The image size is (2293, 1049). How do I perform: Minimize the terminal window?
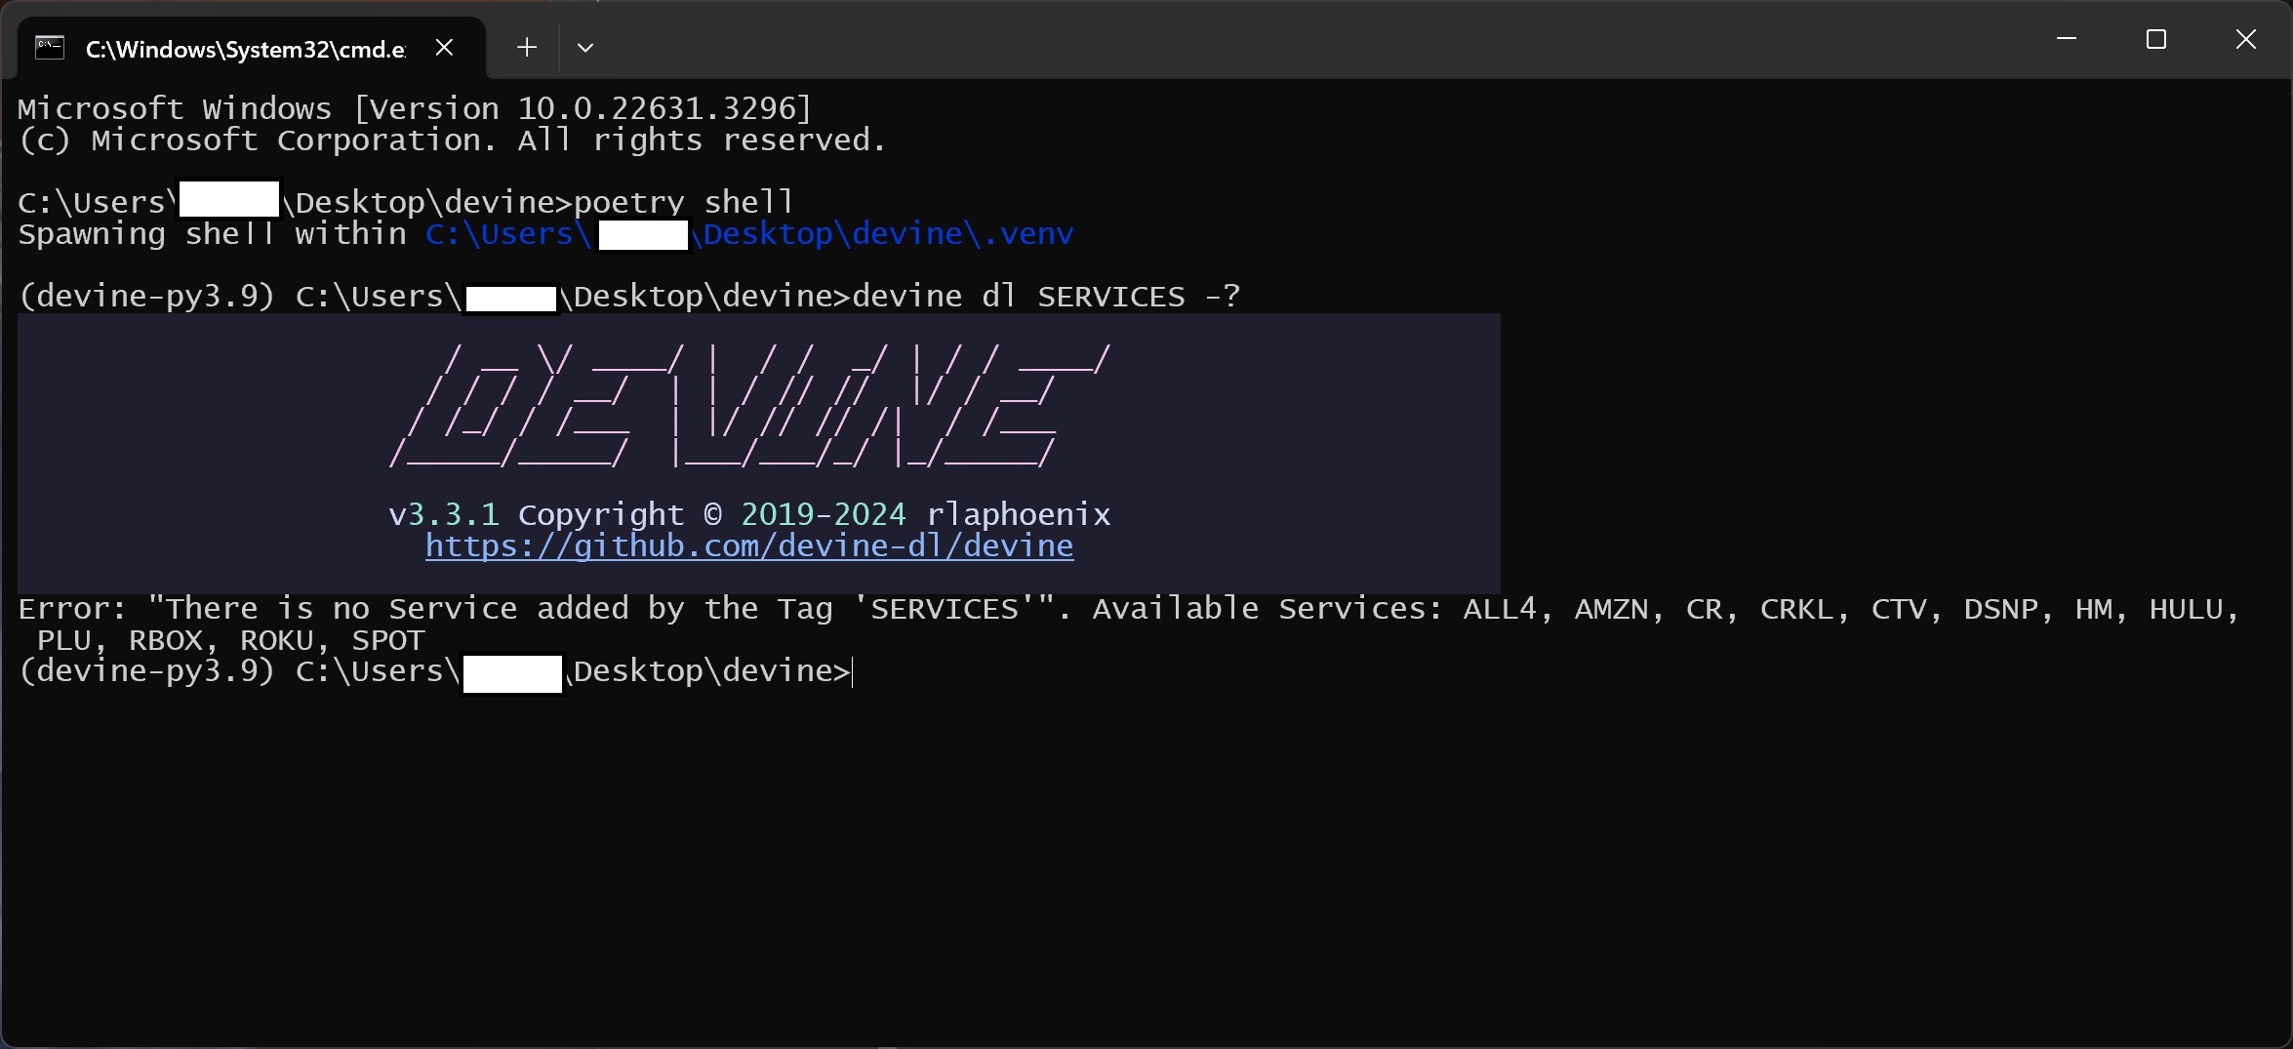[2067, 39]
